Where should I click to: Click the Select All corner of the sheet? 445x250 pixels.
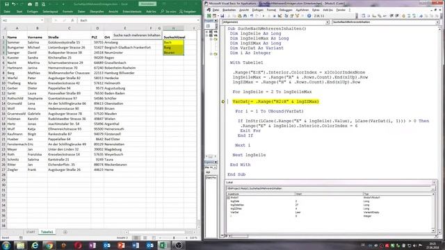tap(3, 28)
